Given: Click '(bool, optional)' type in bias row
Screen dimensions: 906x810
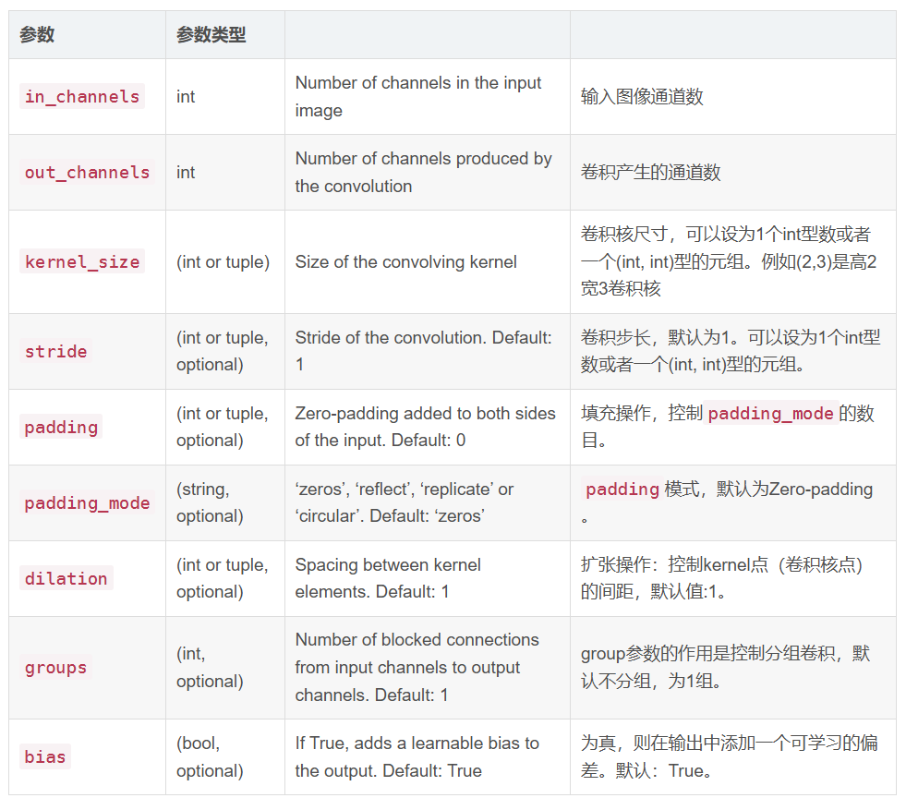Looking at the screenshot, I should click(210, 756).
